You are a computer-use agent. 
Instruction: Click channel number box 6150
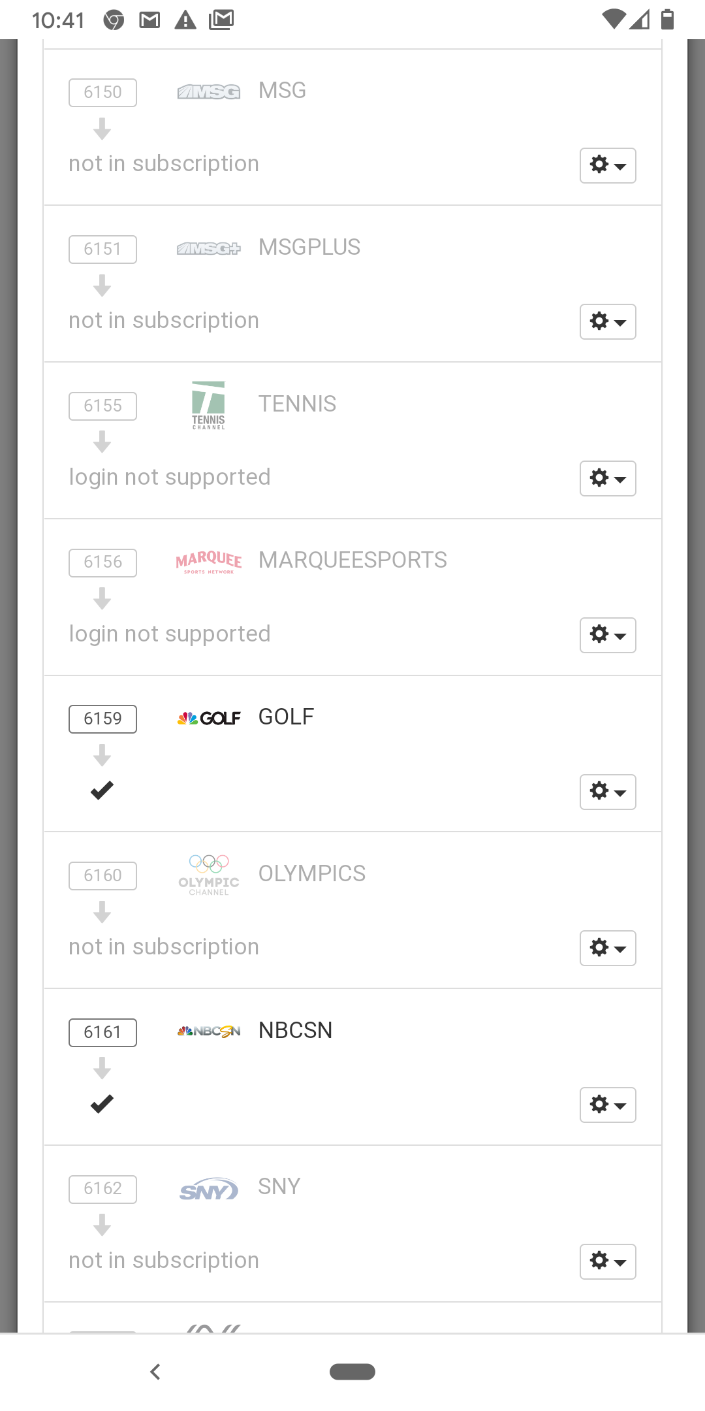point(102,92)
